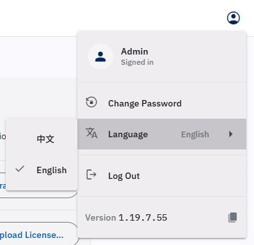Choose Log Out from the menu
The width and height of the screenshot is (254, 245).
(x=162, y=176)
